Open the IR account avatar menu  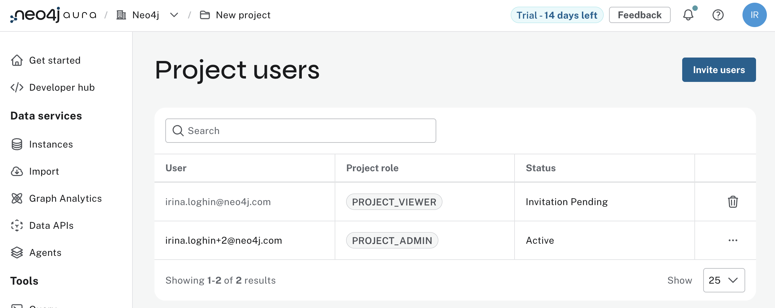[x=754, y=15]
